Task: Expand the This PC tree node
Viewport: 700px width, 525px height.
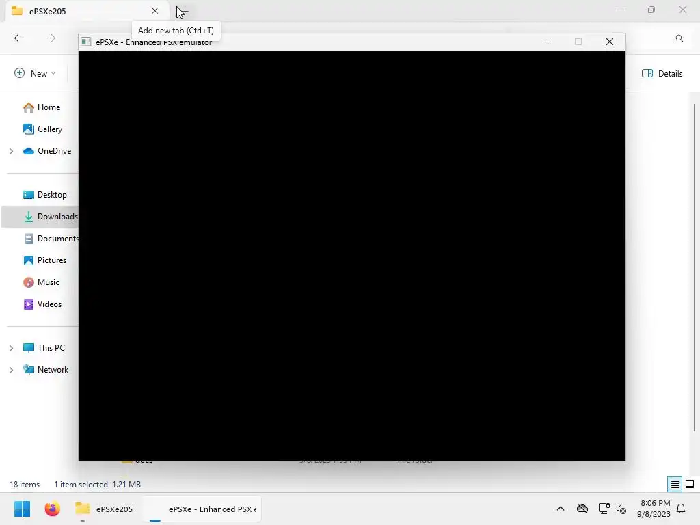Action: pyautogui.click(x=11, y=348)
